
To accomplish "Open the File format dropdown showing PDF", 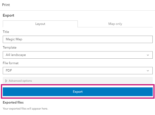I will [x=78, y=71].
